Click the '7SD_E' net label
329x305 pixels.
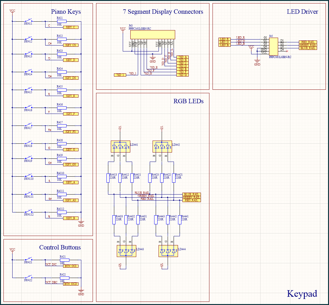pos(154,67)
